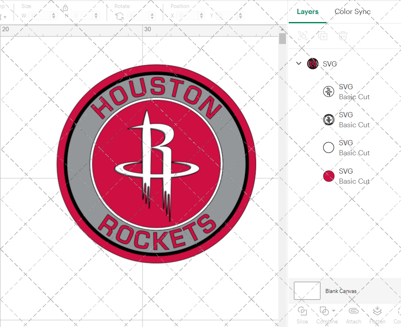Click the Rotate icon

click(119, 16)
